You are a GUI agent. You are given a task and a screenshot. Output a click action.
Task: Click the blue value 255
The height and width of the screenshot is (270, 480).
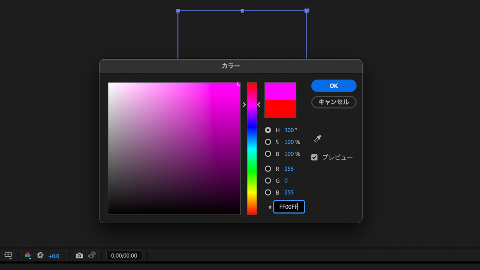289,192
